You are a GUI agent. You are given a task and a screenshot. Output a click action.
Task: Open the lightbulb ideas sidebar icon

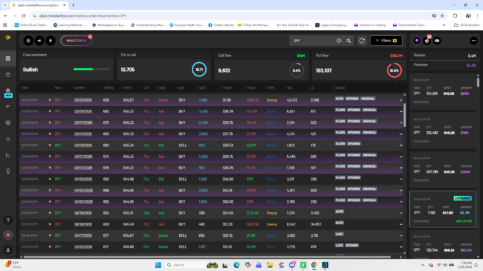click(x=8, y=171)
